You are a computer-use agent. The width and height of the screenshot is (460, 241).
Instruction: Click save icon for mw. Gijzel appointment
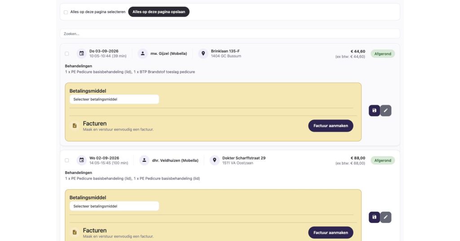coord(374,111)
